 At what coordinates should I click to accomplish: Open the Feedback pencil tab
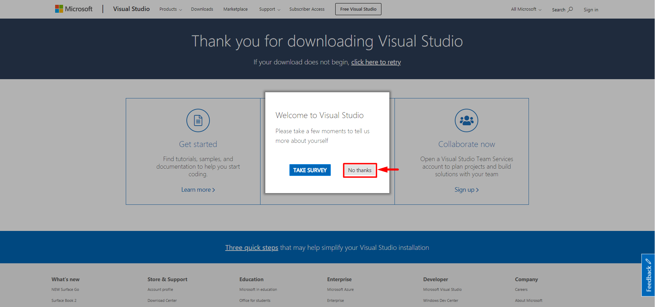point(648,275)
